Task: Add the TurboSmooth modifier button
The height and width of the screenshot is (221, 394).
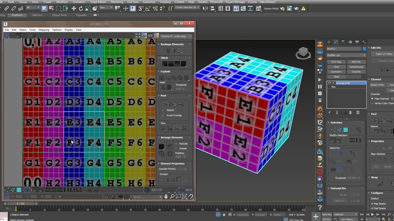Action: pyautogui.click(x=356, y=67)
